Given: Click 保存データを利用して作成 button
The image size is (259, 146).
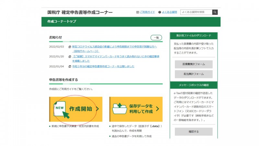Looking at the screenshot, I should pos(136,109).
